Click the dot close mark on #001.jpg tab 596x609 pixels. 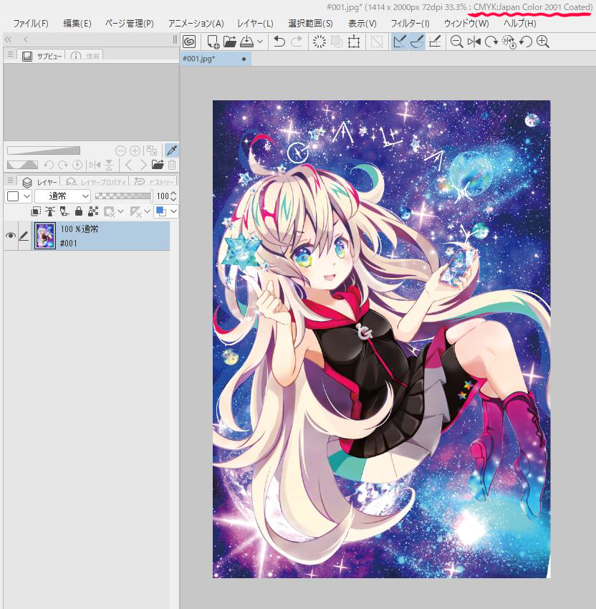click(x=244, y=59)
